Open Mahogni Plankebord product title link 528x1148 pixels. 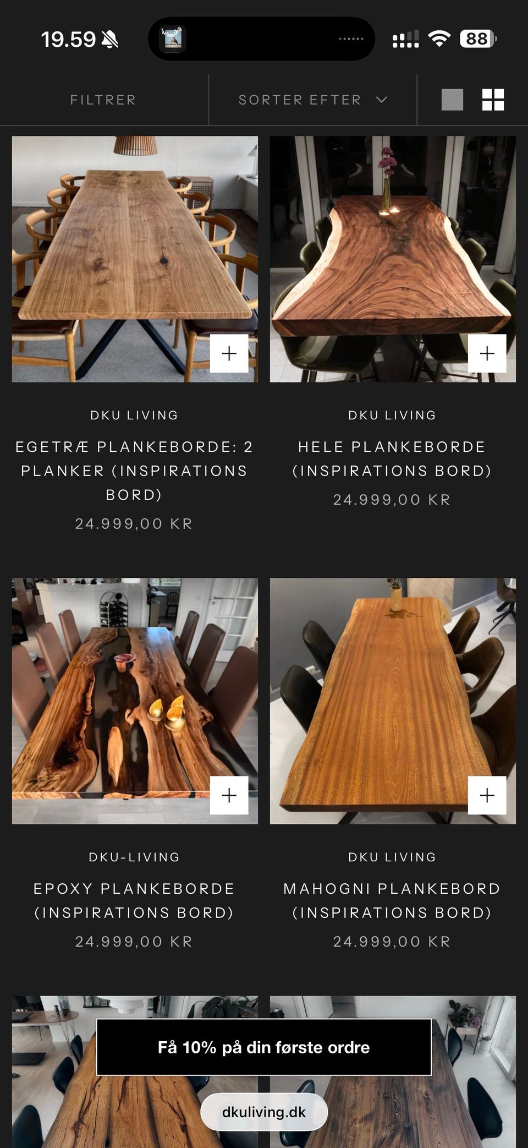coord(392,900)
